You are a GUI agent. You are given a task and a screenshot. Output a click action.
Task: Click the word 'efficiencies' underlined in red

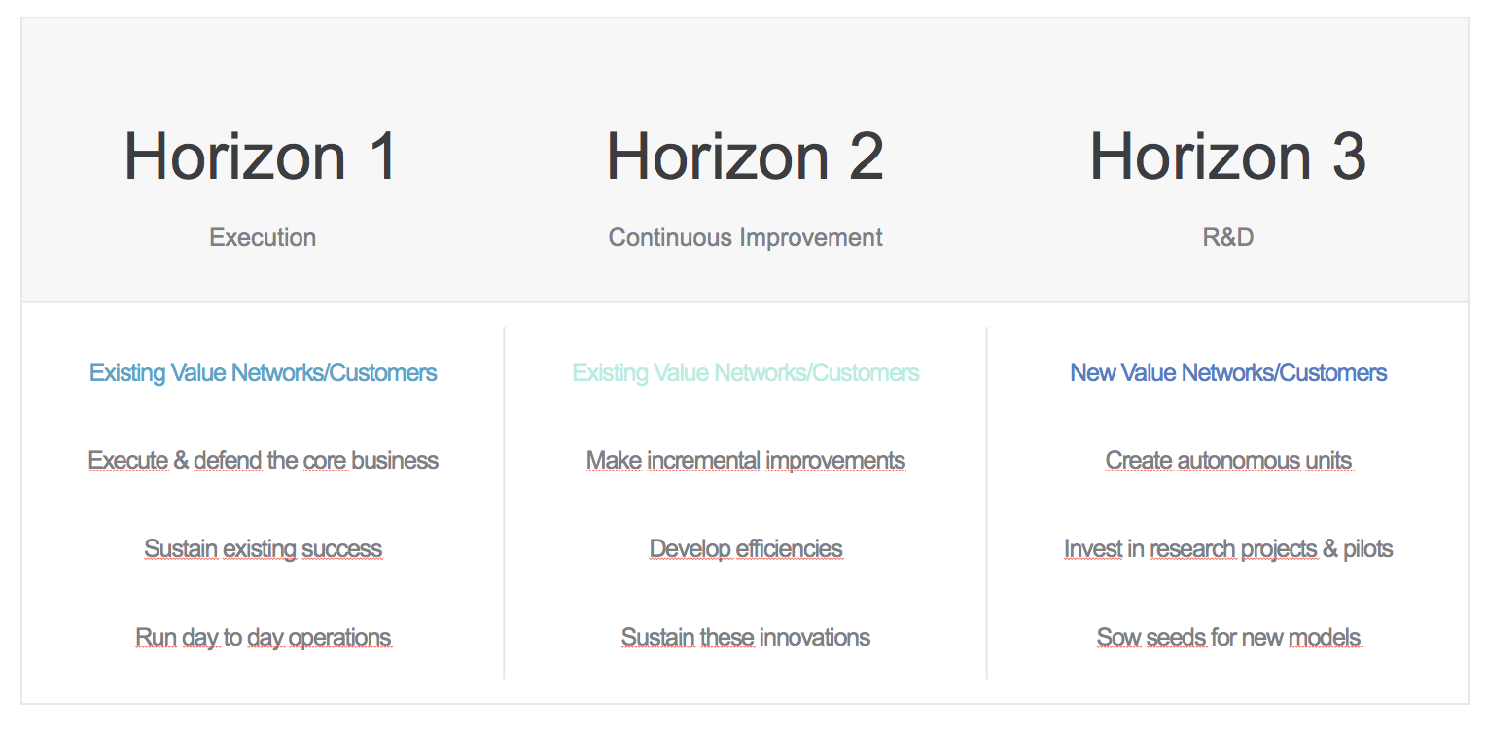tap(790, 549)
